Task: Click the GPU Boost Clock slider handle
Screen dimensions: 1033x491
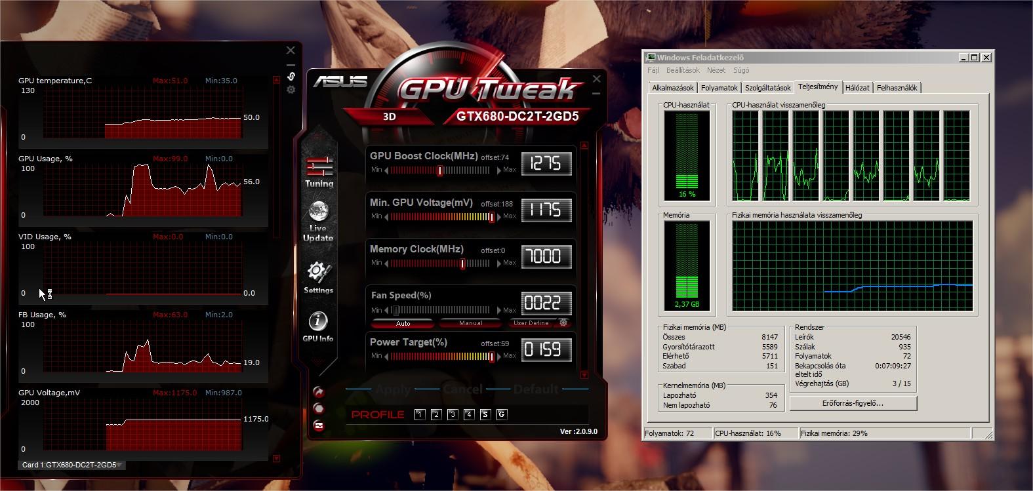Action: tap(440, 170)
